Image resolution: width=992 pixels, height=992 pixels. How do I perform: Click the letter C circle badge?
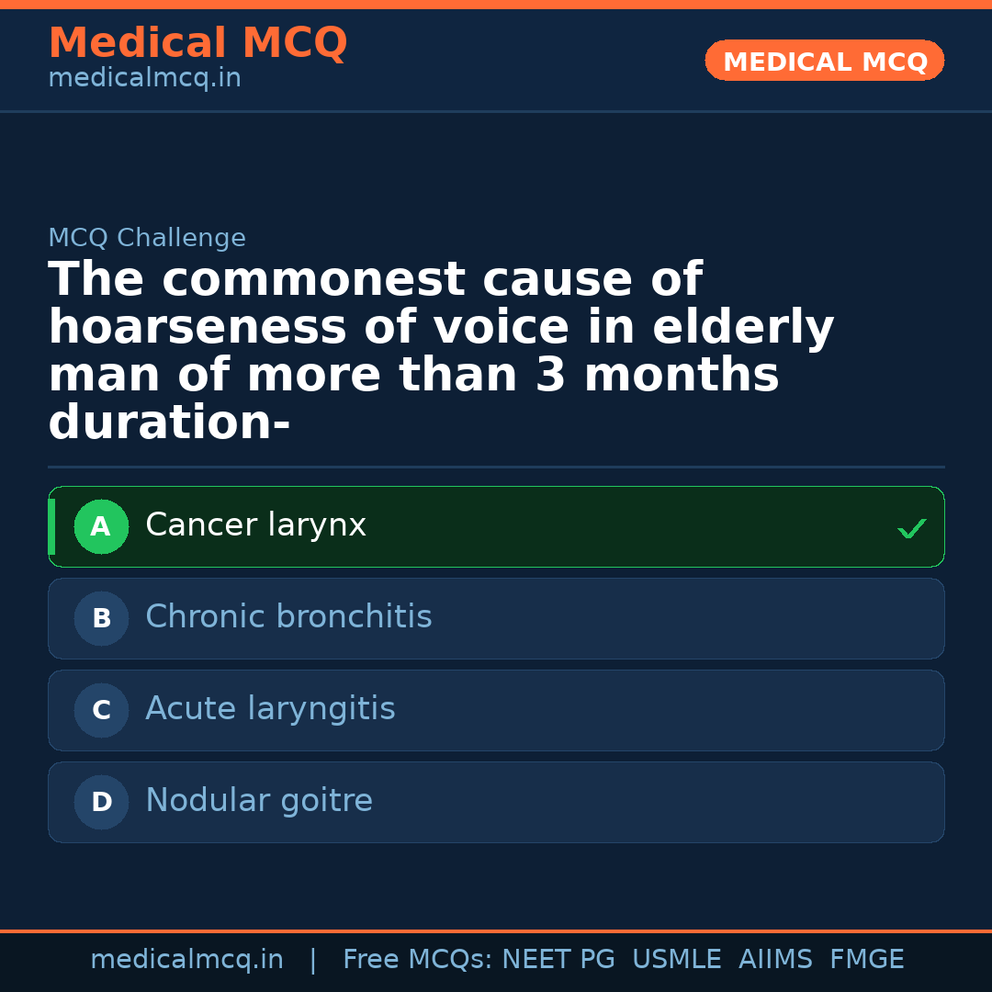101,711
